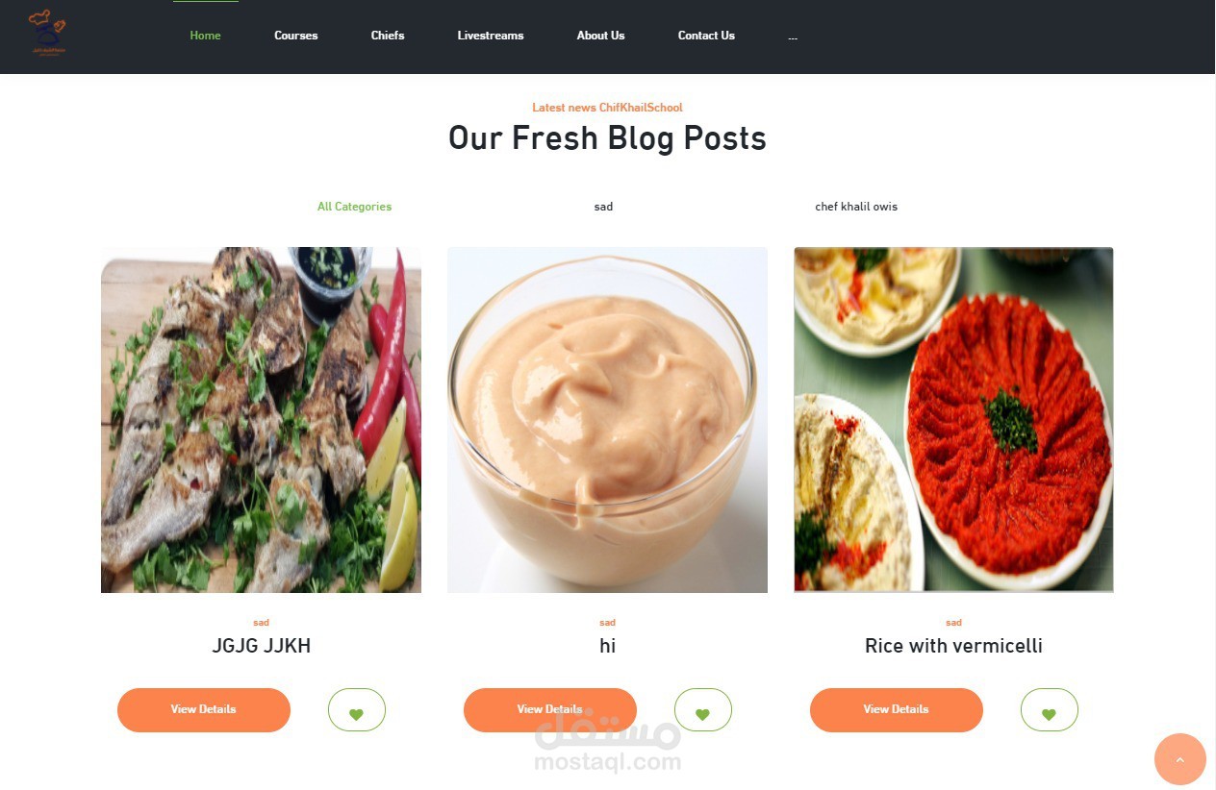Open the Livestreams nav link
This screenshot has height=790, width=1216.
click(491, 36)
